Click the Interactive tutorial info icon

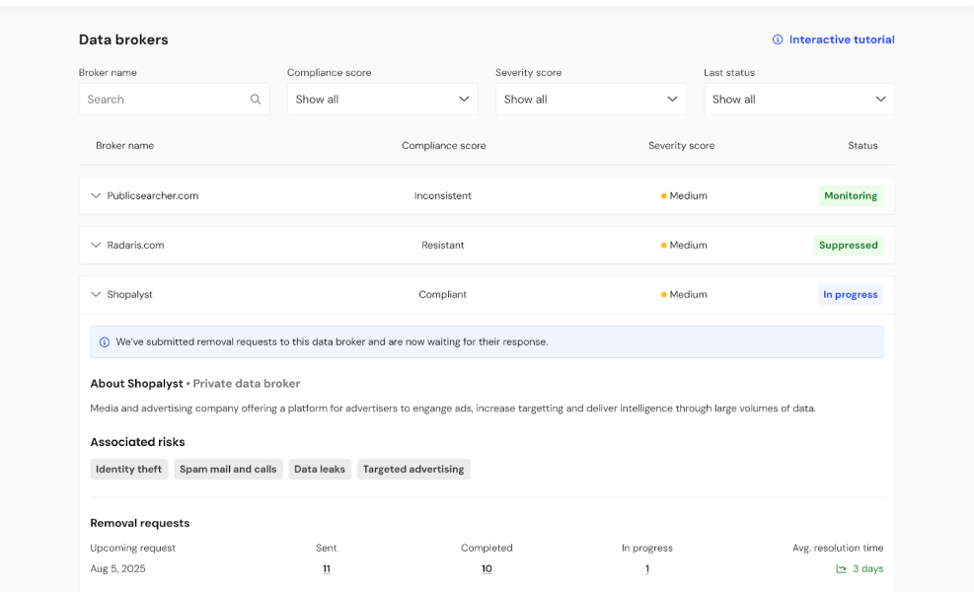(x=778, y=40)
